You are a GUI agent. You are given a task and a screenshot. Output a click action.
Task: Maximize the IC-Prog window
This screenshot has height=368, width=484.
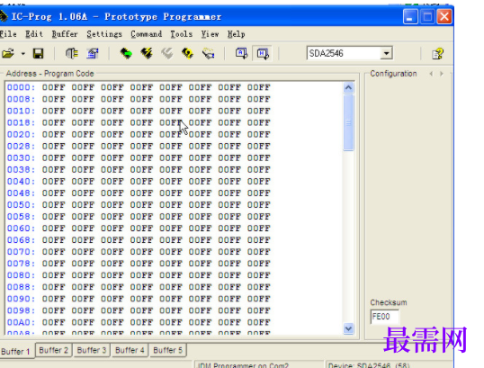[x=427, y=17]
